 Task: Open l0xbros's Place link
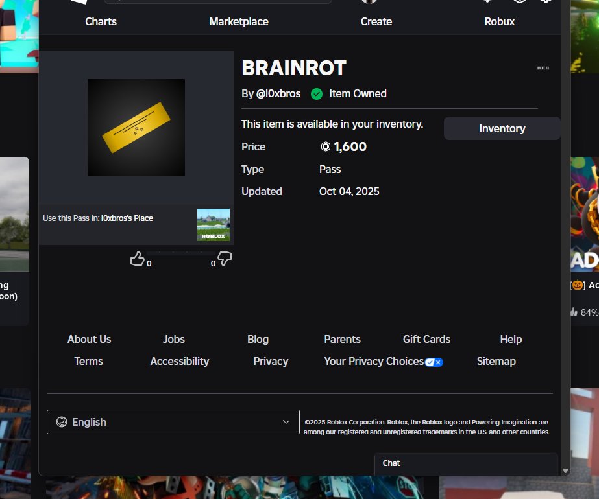[127, 218]
